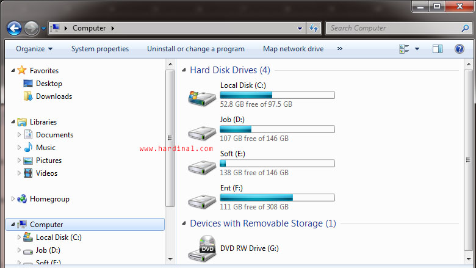This screenshot has width=476, height=268.
Task: Click the Pictures library icon
Action: (x=28, y=161)
